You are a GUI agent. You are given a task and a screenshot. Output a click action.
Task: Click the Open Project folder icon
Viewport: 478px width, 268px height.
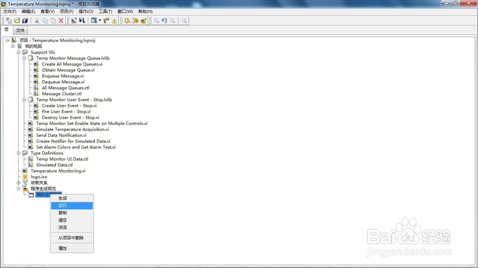pos(17,21)
